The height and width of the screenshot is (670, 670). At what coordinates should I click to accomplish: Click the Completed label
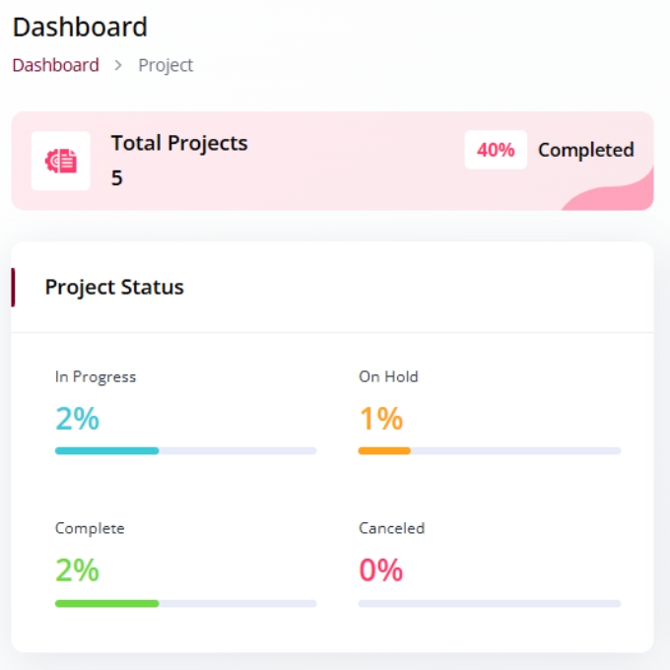pyautogui.click(x=586, y=150)
